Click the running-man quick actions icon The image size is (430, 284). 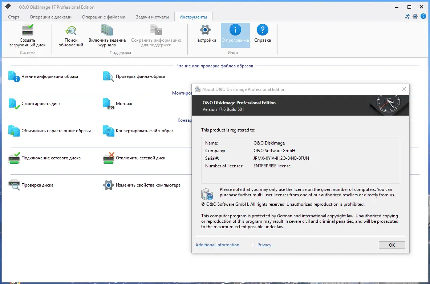pyautogui.click(x=407, y=16)
